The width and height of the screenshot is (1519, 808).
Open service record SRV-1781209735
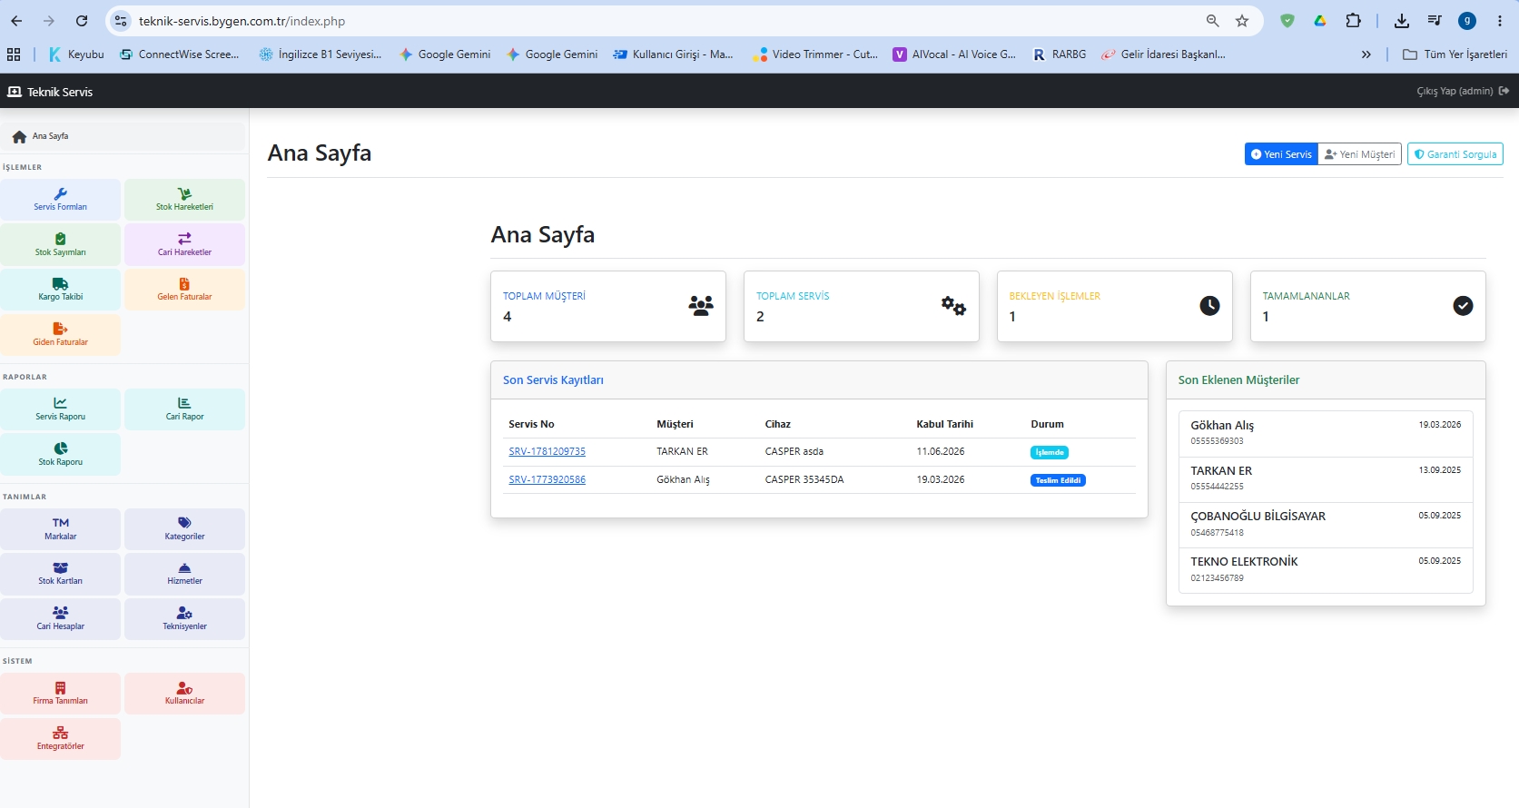[x=547, y=451]
